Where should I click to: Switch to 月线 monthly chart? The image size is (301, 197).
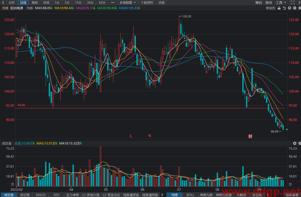coord(46,2)
